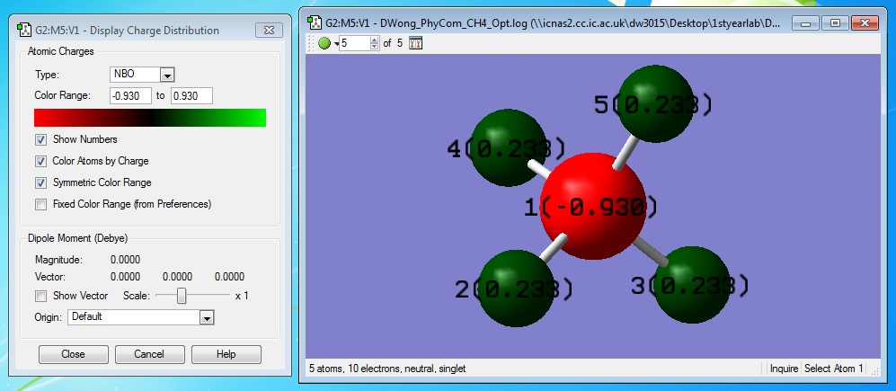896x391 pixels.
Task: Toggle Color Atoms by Charge checkbox
Action: point(41,161)
